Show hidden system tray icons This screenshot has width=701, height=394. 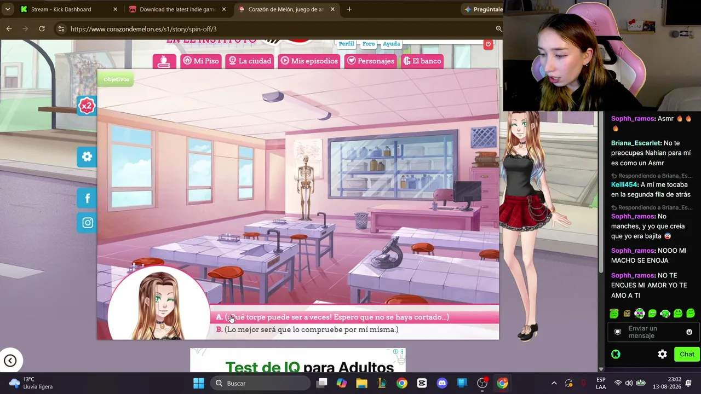(x=554, y=383)
